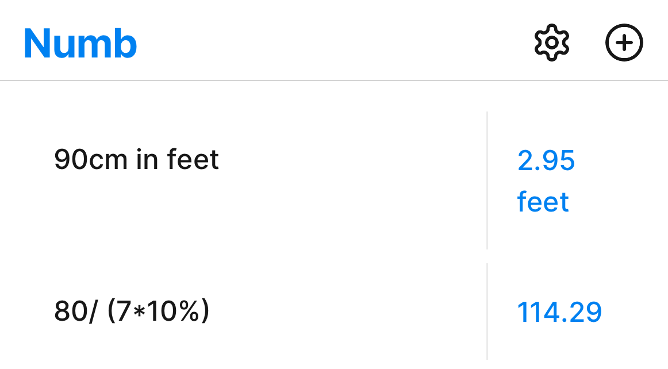The width and height of the screenshot is (668, 369).
Task: Click the opening parenthesis before 7
Action: 111,311
